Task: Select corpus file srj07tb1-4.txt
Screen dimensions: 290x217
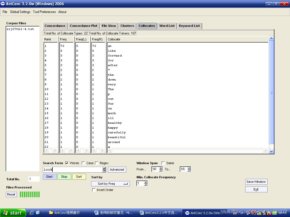Action: [20, 29]
